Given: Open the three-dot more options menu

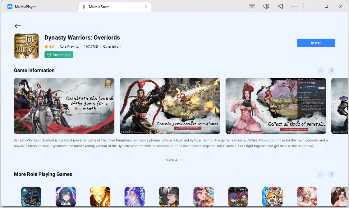Looking at the screenshot, I should coord(295,6).
